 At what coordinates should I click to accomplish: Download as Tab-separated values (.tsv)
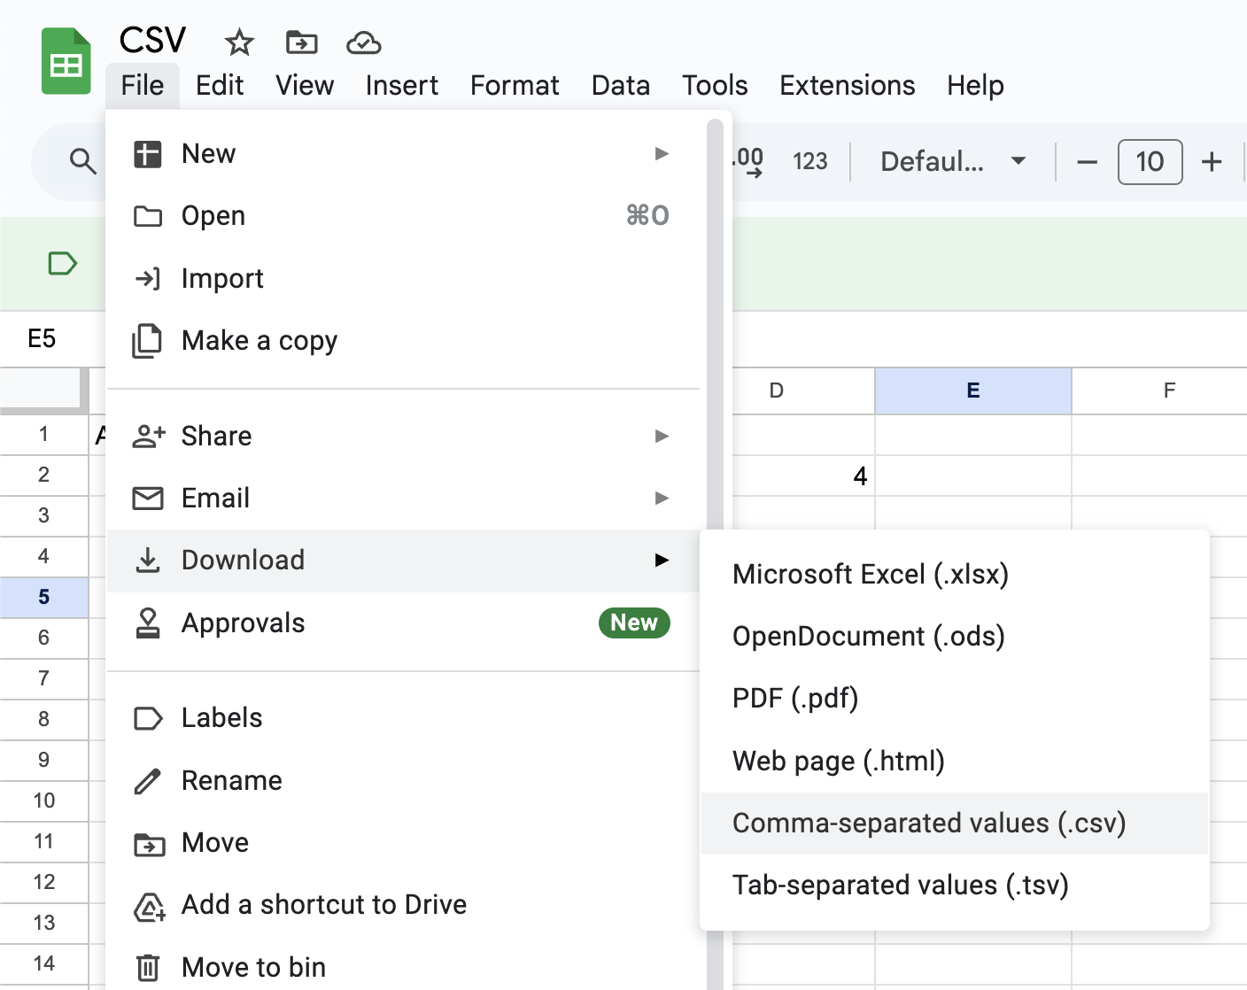click(x=955, y=886)
